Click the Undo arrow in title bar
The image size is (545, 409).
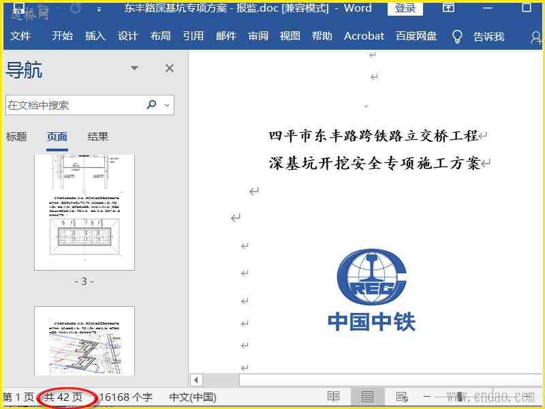pos(44,7)
